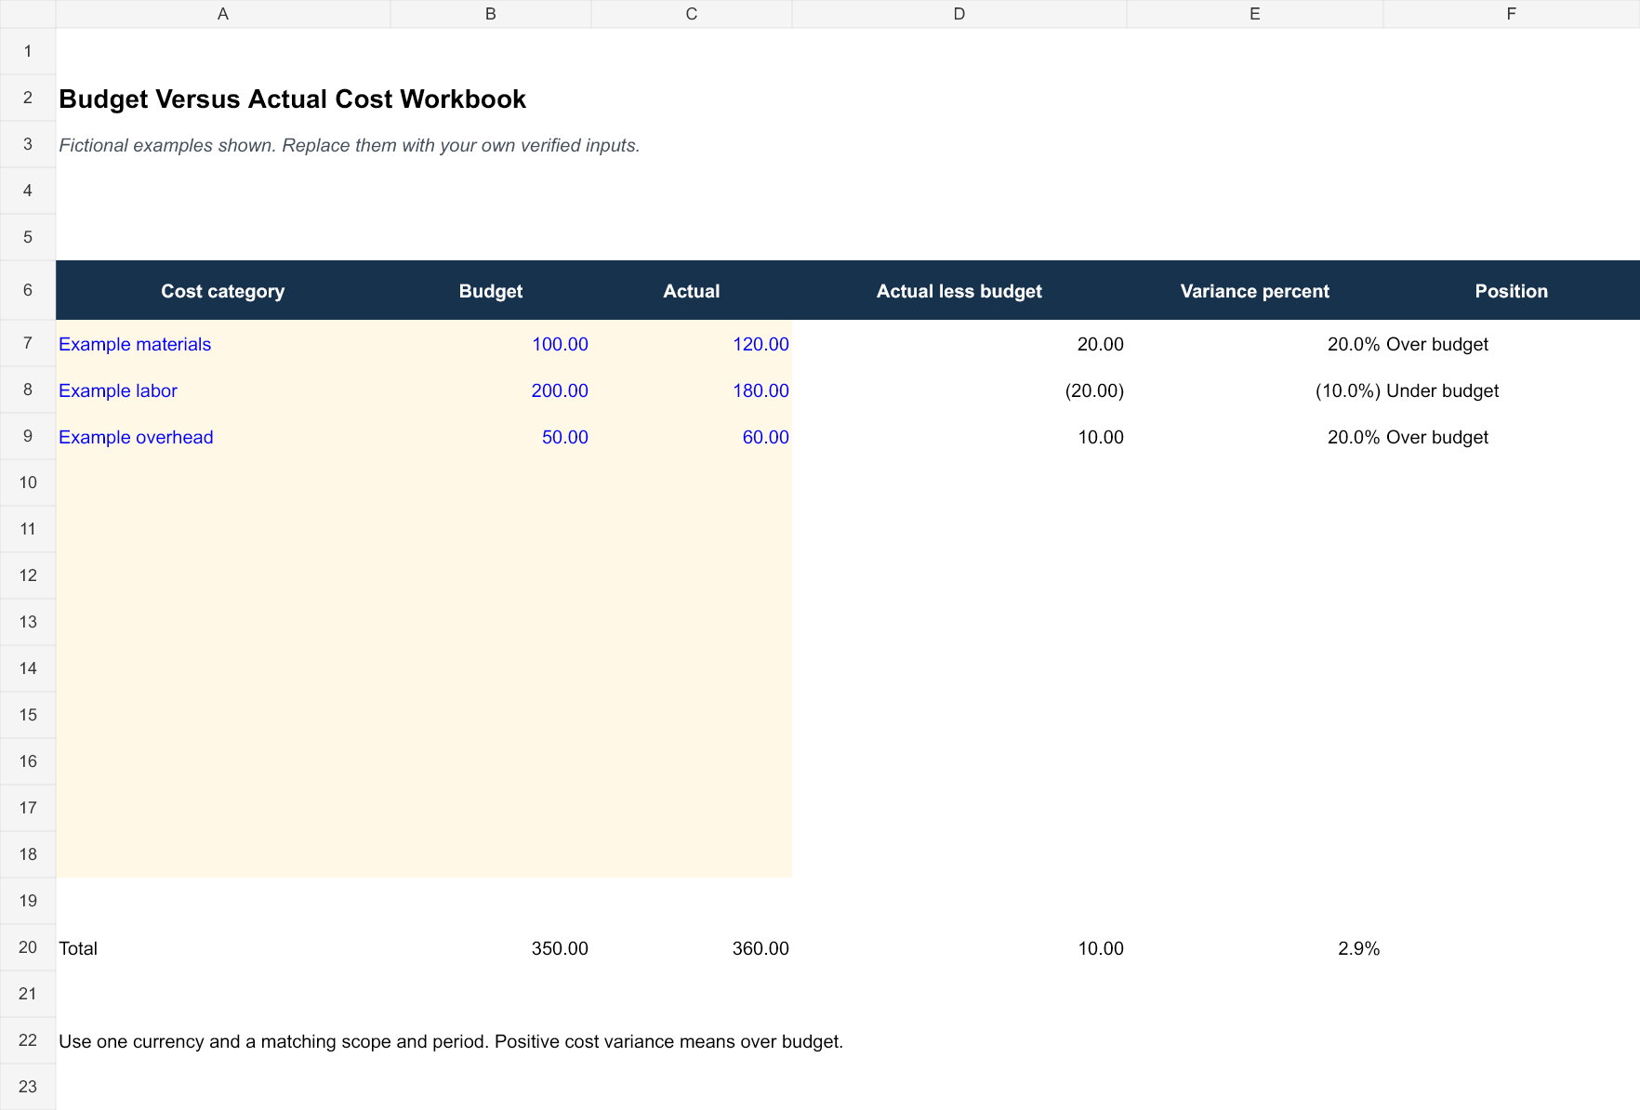The width and height of the screenshot is (1640, 1110).
Task: Click the 'Total' label cell
Action: pyautogui.click(x=223, y=947)
